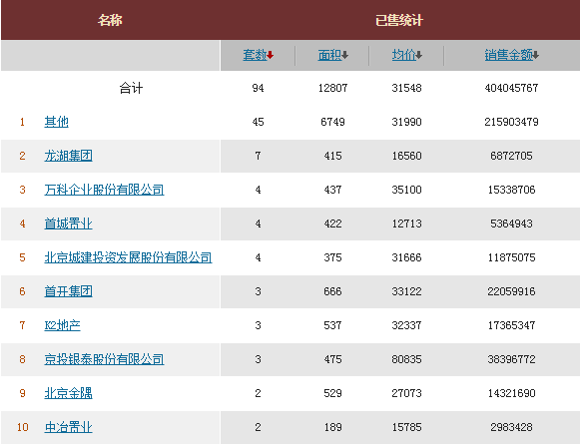Click the sort arrow beside 销售金额
The width and height of the screenshot is (582, 446).
536,55
